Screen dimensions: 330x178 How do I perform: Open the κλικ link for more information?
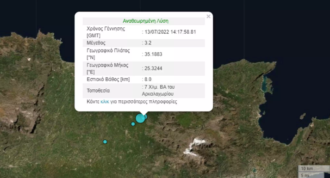tap(105, 102)
